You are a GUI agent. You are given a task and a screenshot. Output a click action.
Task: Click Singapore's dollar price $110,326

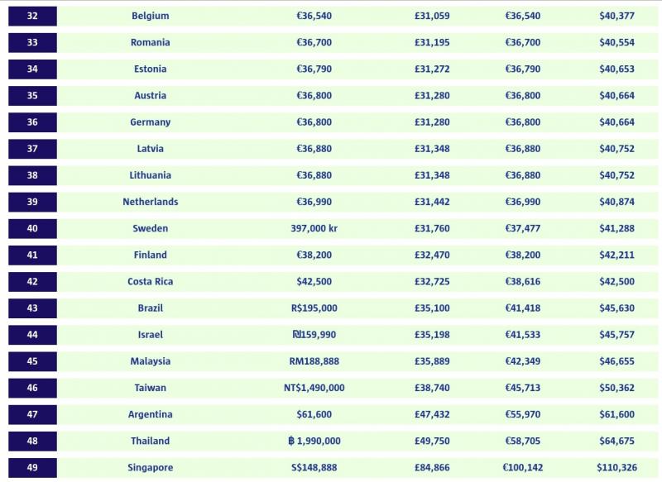tap(616, 468)
